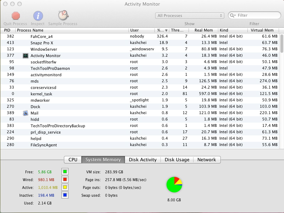This screenshot has width=284, height=213.
Task: Select the System Memory tab
Action: pyautogui.click(x=103, y=159)
